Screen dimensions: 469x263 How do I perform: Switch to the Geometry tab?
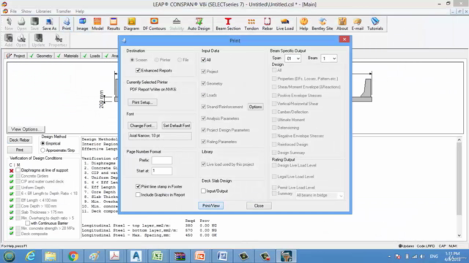pos(41,56)
